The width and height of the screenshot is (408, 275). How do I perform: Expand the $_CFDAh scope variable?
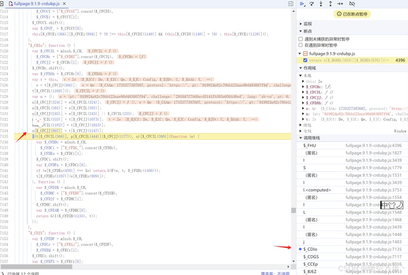[x=303, y=103]
